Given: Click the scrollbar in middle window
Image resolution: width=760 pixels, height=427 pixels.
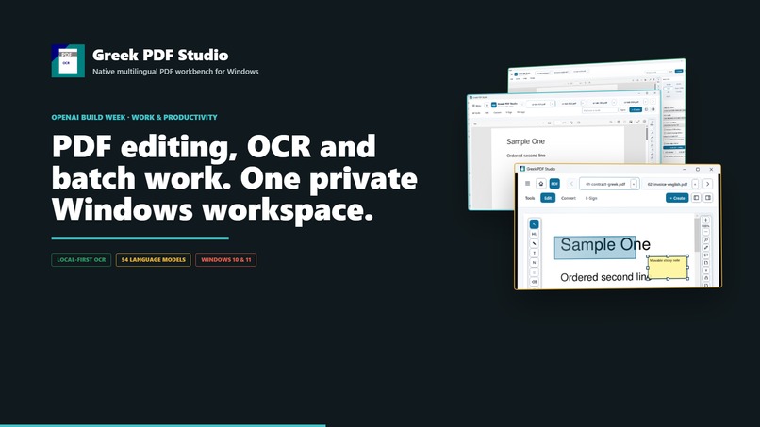Looking at the screenshot, I should click(647, 134).
